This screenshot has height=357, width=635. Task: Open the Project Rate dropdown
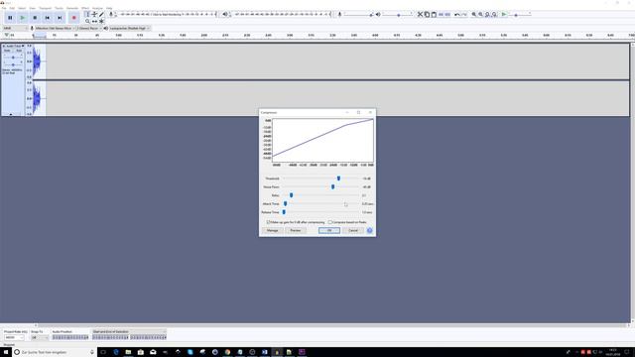[x=14, y=337]
